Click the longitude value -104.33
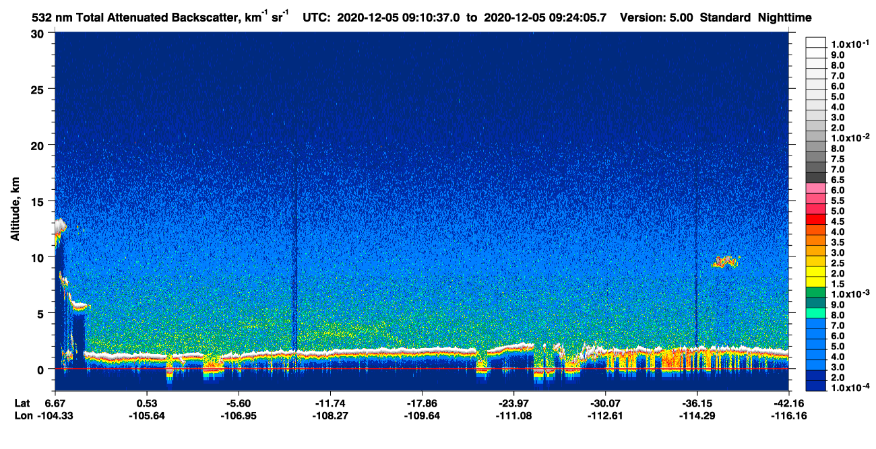The height and width of the screenshot is (449, 876). click(x=55, y=415)
